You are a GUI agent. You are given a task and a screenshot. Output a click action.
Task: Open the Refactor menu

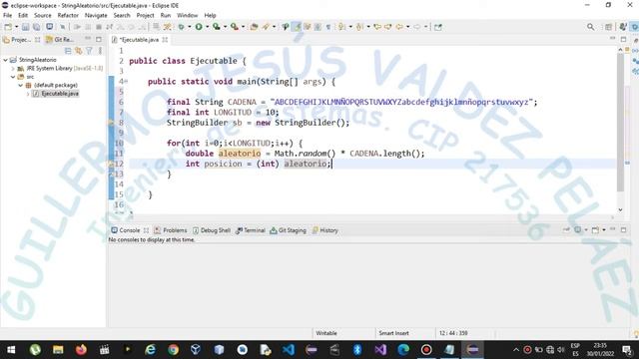coord(68,16)
